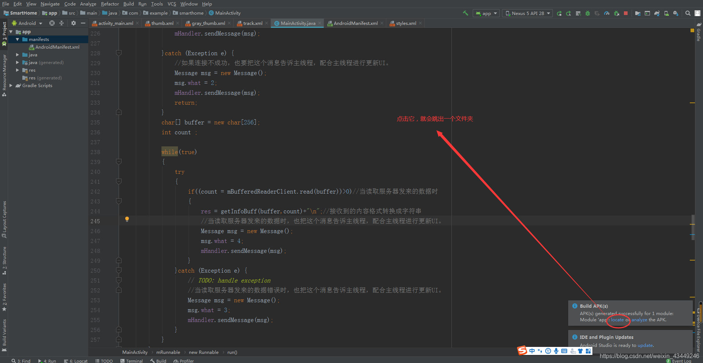Expand the res folder arrow
This screenshot has width=703, height=363.
pos(17,70)
